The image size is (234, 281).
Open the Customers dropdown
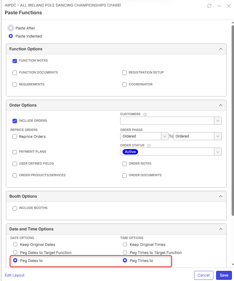click(218, 121)
